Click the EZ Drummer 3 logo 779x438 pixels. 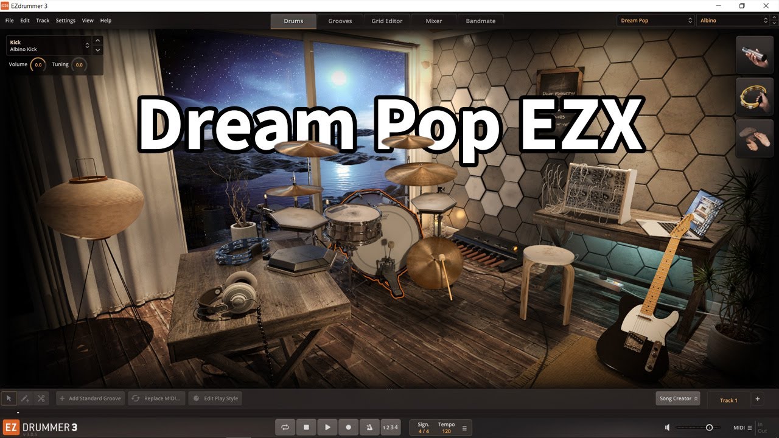coord(40,427)
